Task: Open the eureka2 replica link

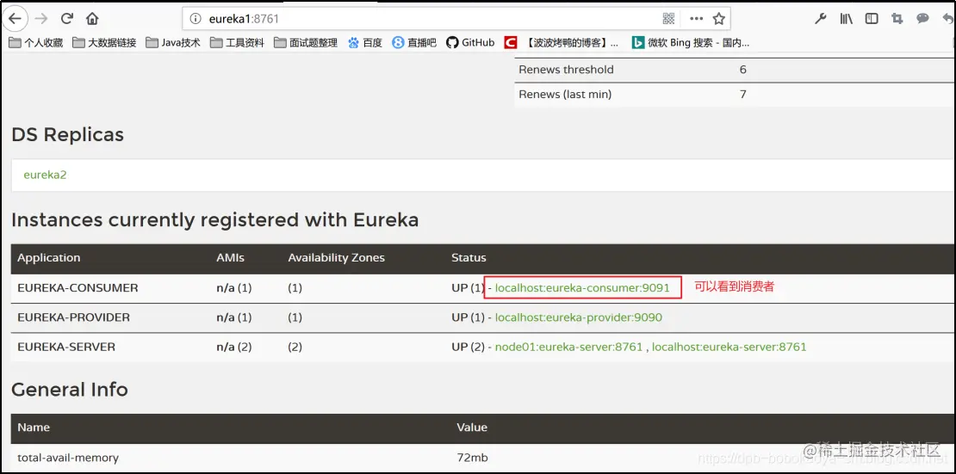Action: (45, 175)
